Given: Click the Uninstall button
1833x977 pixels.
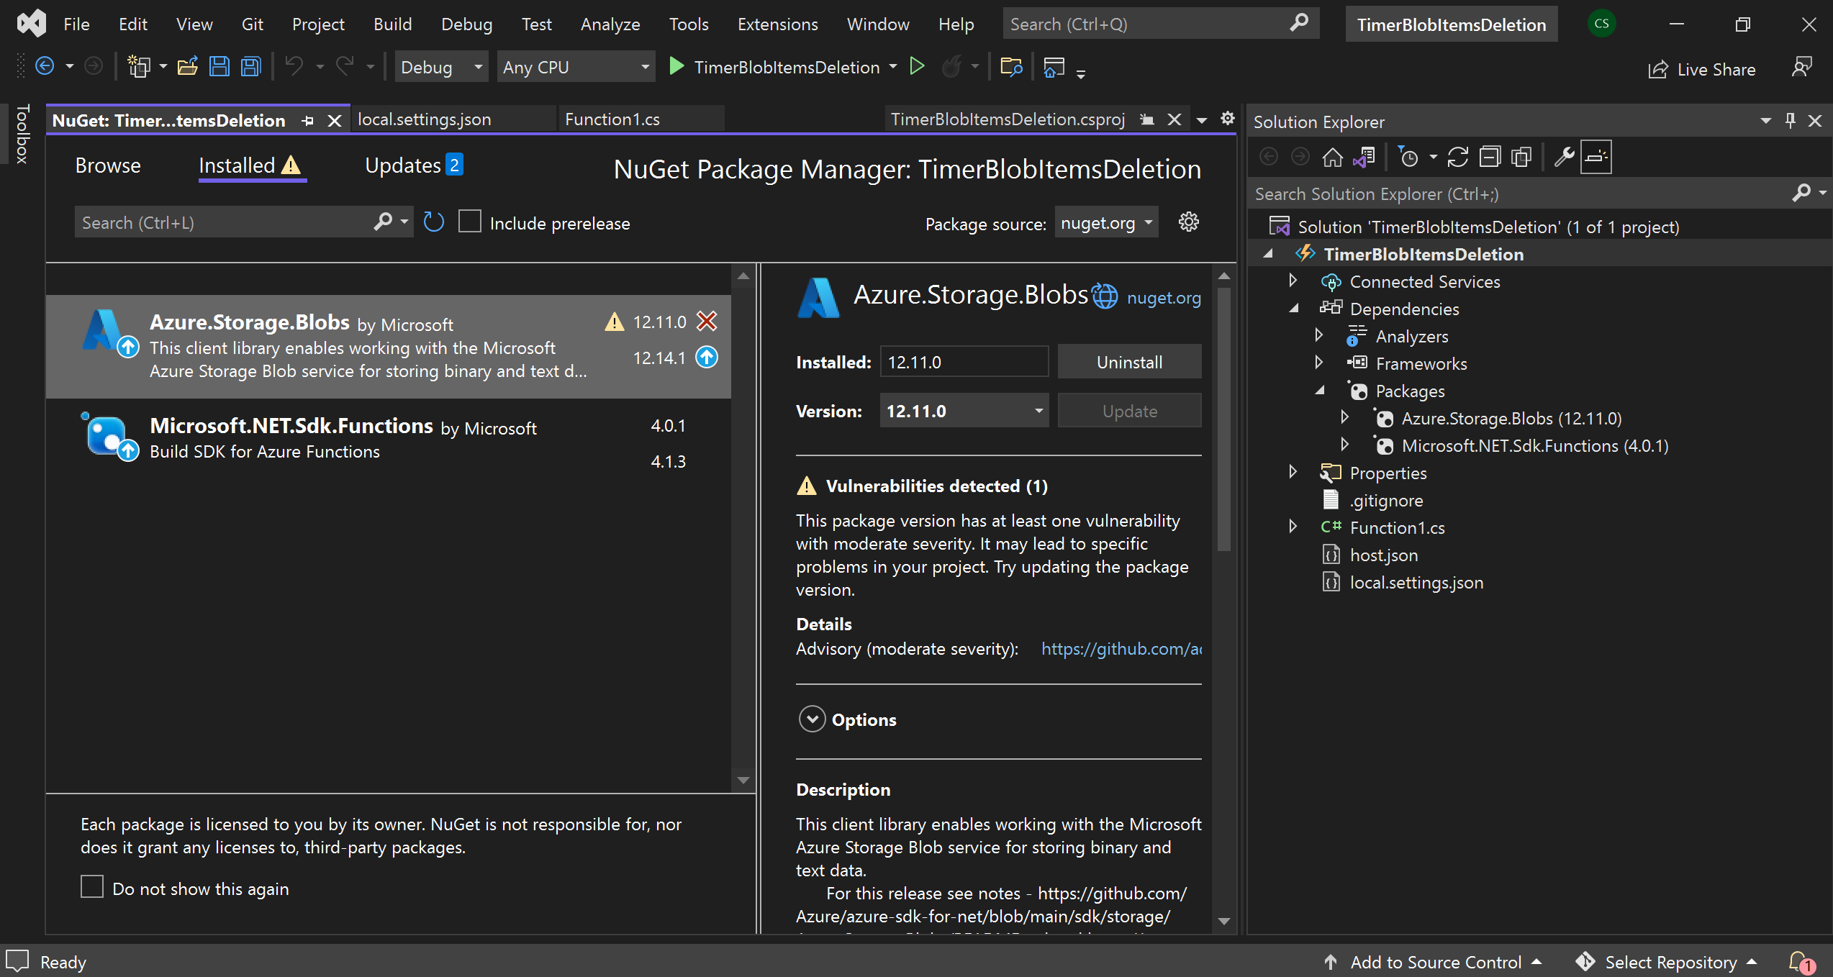Looking at the screenshot, I should coord(1129,362).
